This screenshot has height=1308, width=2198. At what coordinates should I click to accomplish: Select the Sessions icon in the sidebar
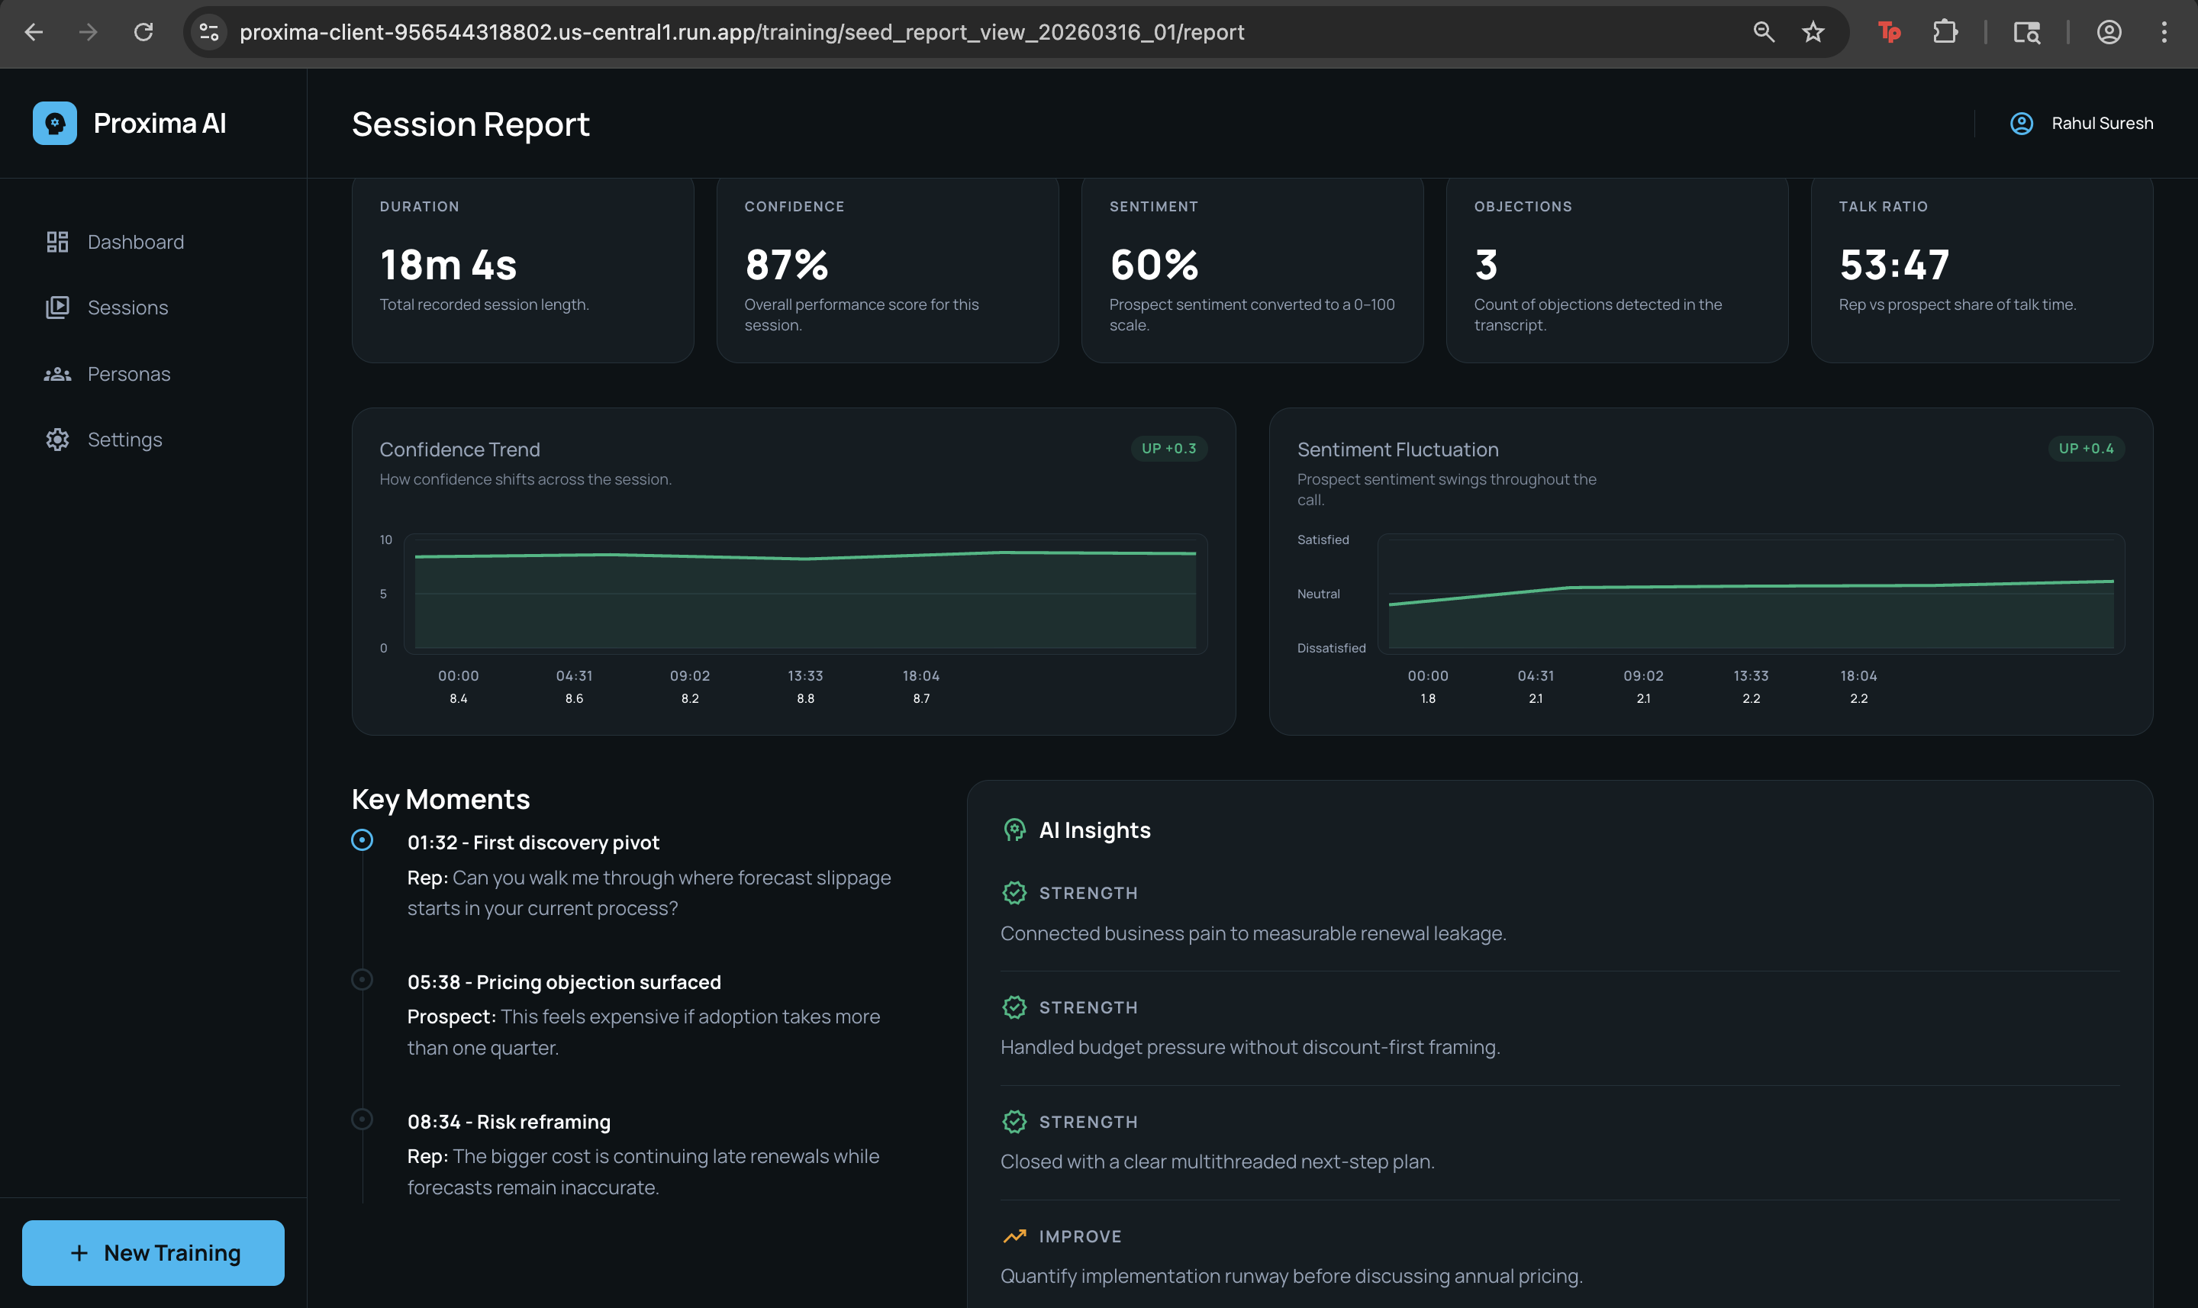pyautogui.click(x=57, y=307)
